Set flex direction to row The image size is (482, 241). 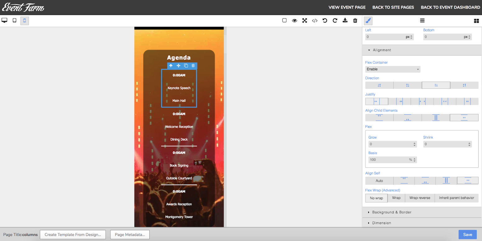[379, 85]
